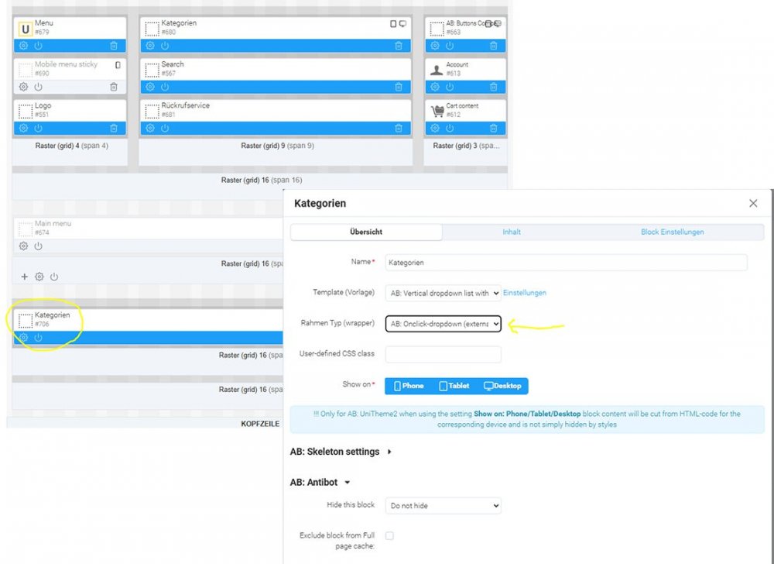
Task: Open the Template (Vorlage) dropdown
Action: click(443, 293)
